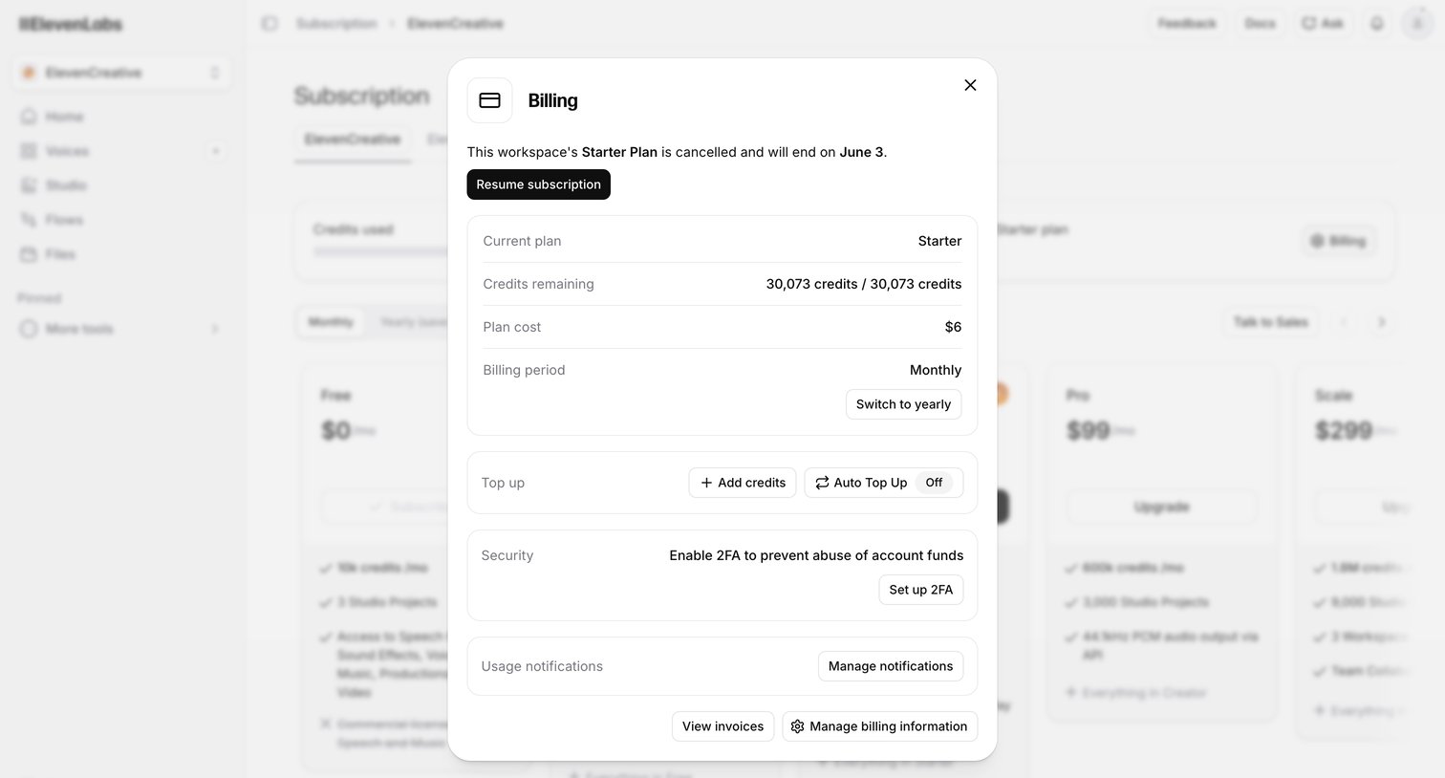Click the $6 plan cost value
1445x778 pixels.
tap(953, 327)
